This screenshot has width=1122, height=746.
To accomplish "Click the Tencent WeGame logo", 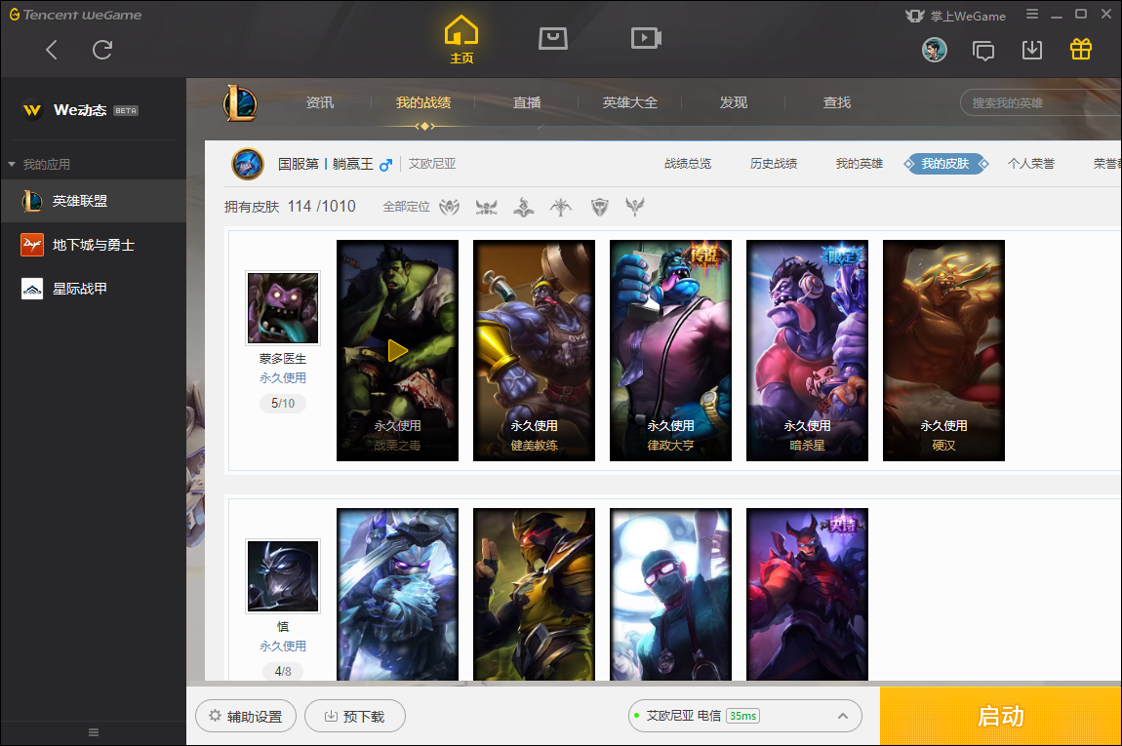I will tap(75, 15).
